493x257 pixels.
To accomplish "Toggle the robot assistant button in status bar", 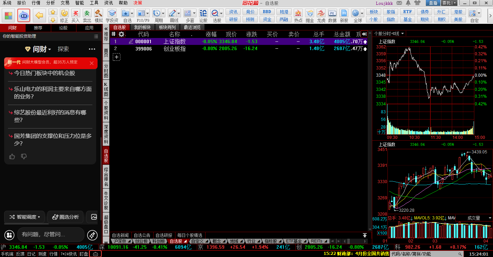I will 95,254.
